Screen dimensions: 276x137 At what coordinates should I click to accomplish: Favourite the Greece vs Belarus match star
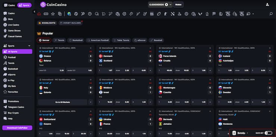coord(91,48)
